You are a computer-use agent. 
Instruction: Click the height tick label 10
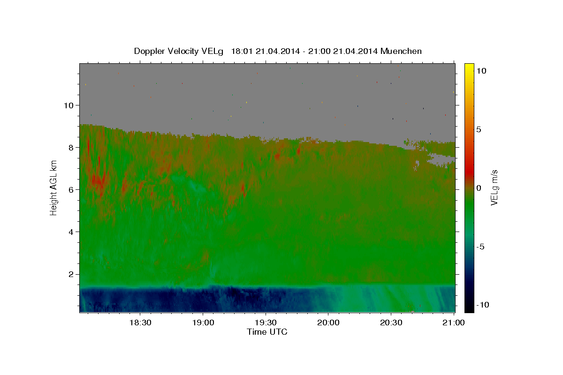pyautogui.click(x=70, y=105)
